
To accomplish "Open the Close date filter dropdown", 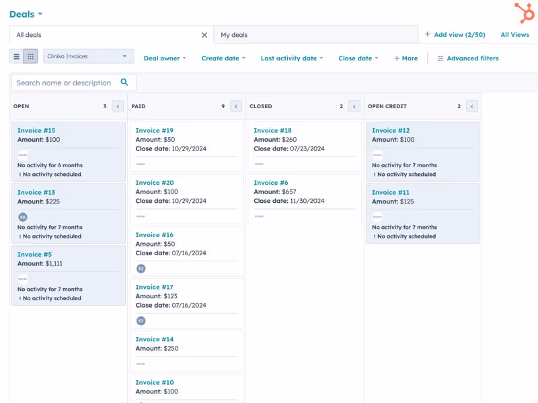I will tap(357, 58).
